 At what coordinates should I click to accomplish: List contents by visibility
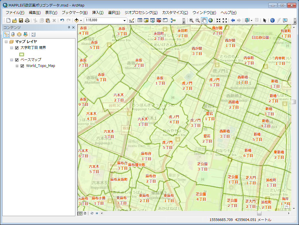[19, 34]
